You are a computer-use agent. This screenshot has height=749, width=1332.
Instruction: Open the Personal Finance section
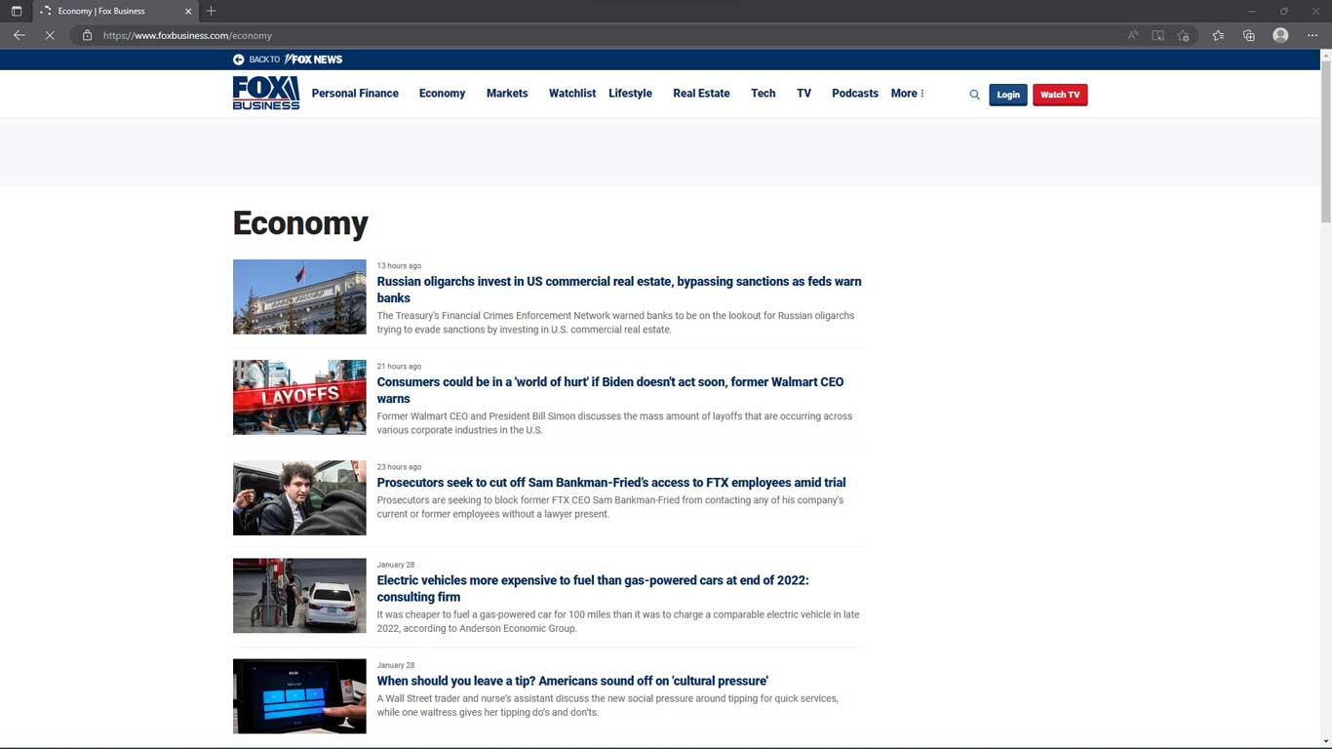coord(355,94)
